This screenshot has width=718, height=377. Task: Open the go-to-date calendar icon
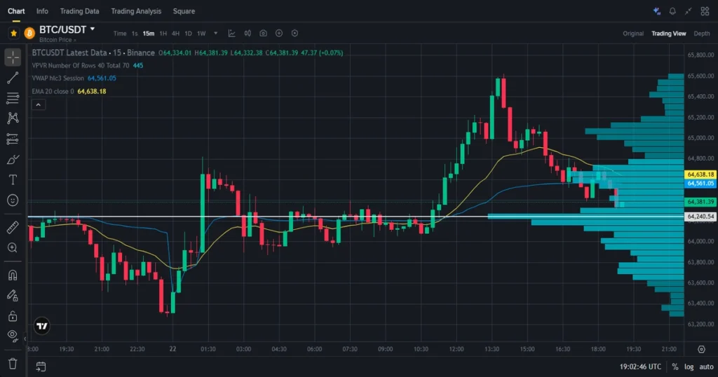point(41,366)
